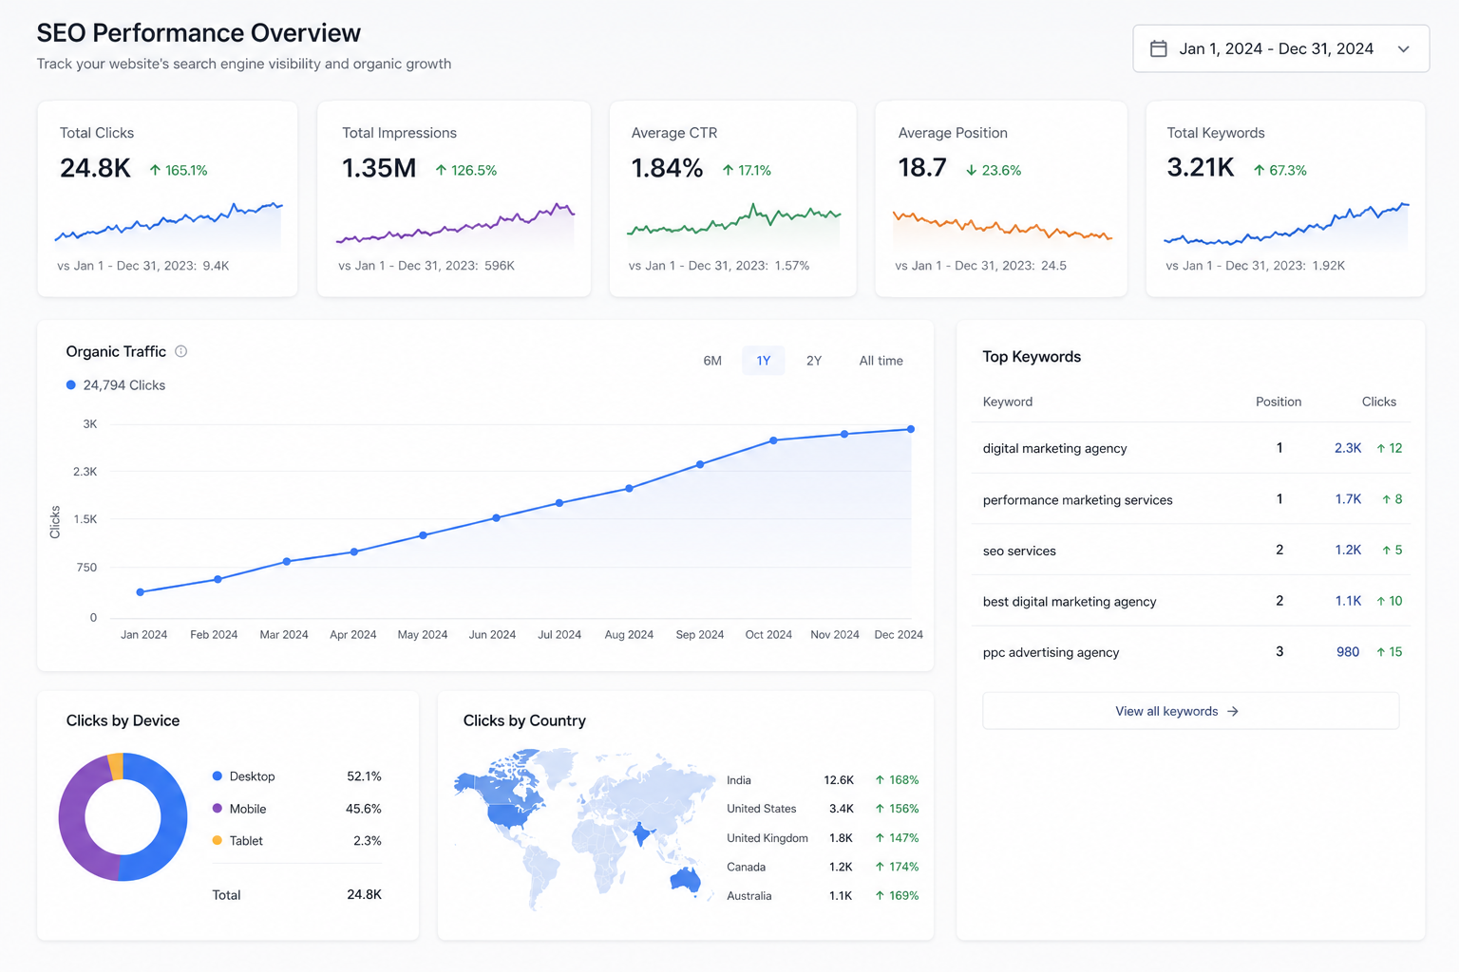Toggle the 24,794 Clicks legend series
This screenshot has height=972, width=1459.
(x=116, y=385)
